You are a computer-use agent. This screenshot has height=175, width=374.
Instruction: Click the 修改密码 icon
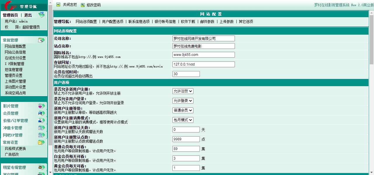coord(83,5)
